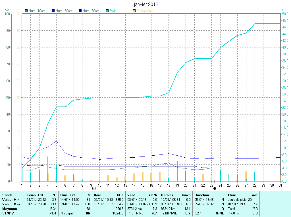Click the Pluie mm table header

click(x=242, y=195)
